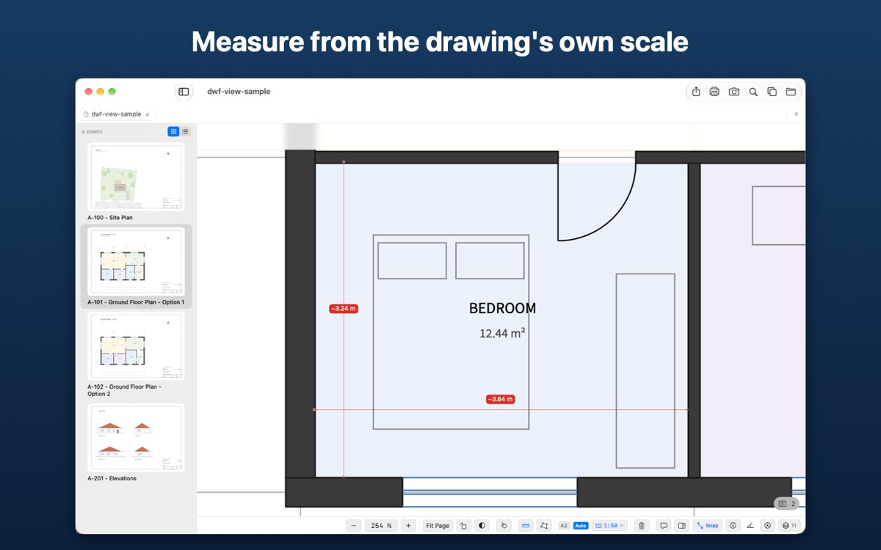This screenshot has height=550, width=881.
Task: Toggle the right inspector panel icon
Action: (682, 525)
